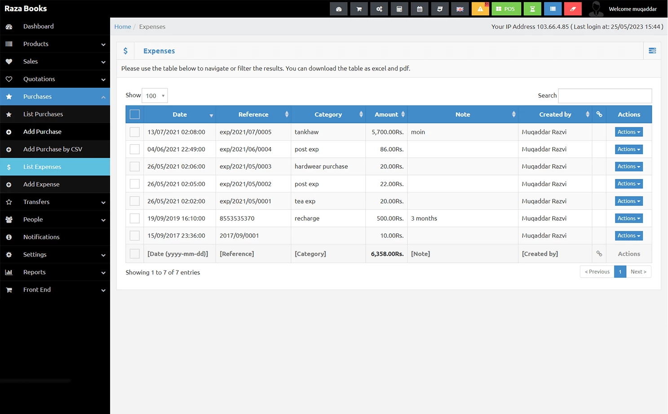
Task: Select the checkbox for the tankhaw expense row
Action: pos(134,132)
